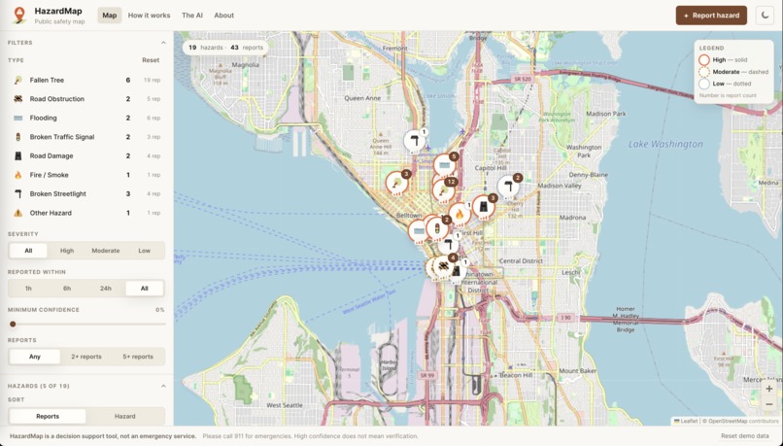
Task: Set reported within to All
Action: pyautogui.click(x=145, y=289)
